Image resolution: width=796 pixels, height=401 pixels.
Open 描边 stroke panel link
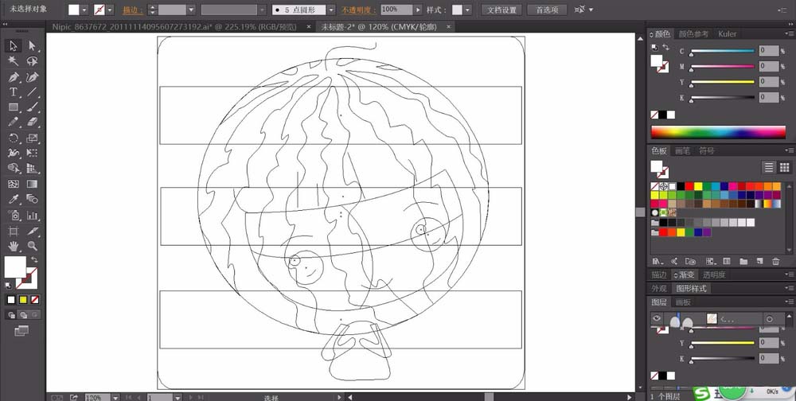[132, 10]
